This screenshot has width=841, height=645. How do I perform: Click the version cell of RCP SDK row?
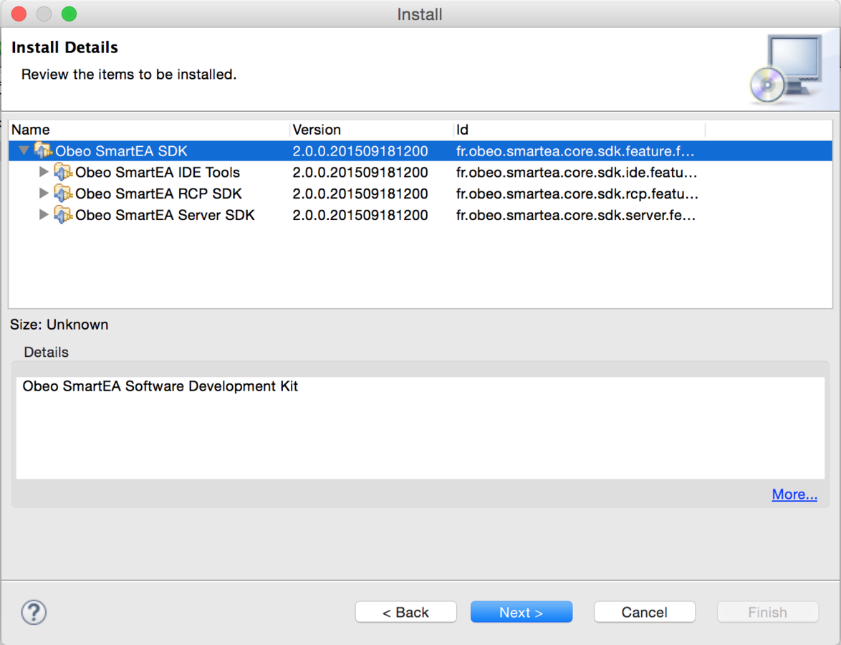(x=360, y=193)
